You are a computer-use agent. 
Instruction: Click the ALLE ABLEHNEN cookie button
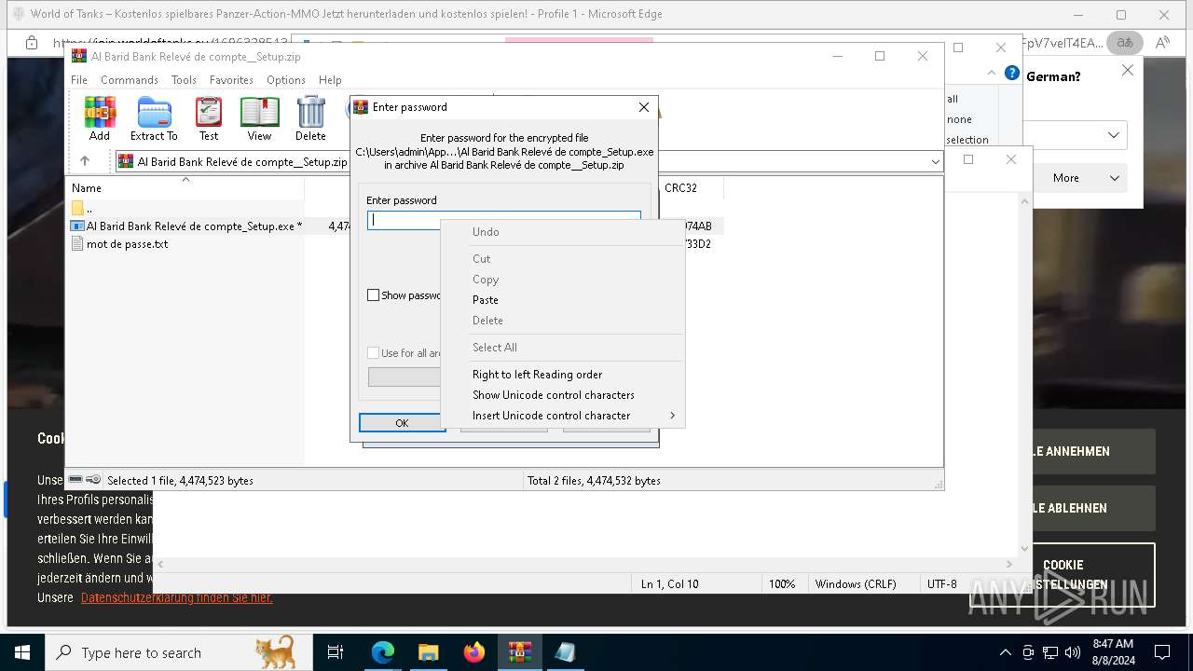pyautogui.click(x=1090, y=508)
